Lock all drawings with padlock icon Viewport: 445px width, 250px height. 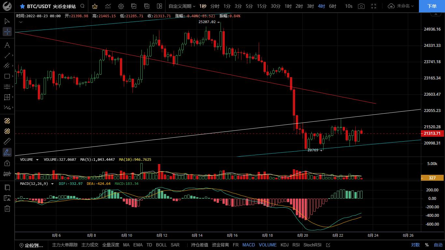coord(7,163)
